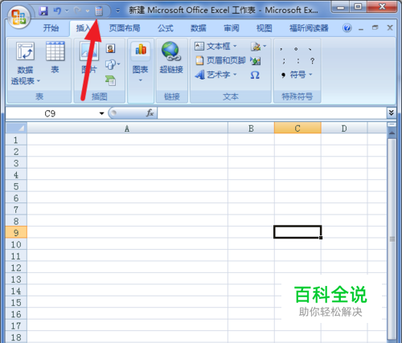
Task: Insert a 表 table
Action: click(55, 58)
